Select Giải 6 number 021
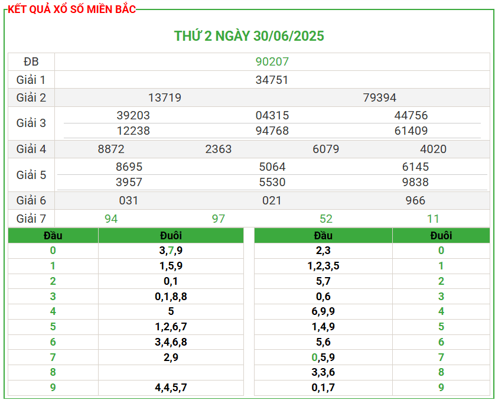Screen dimensions: 495x400 pos(272,200)
